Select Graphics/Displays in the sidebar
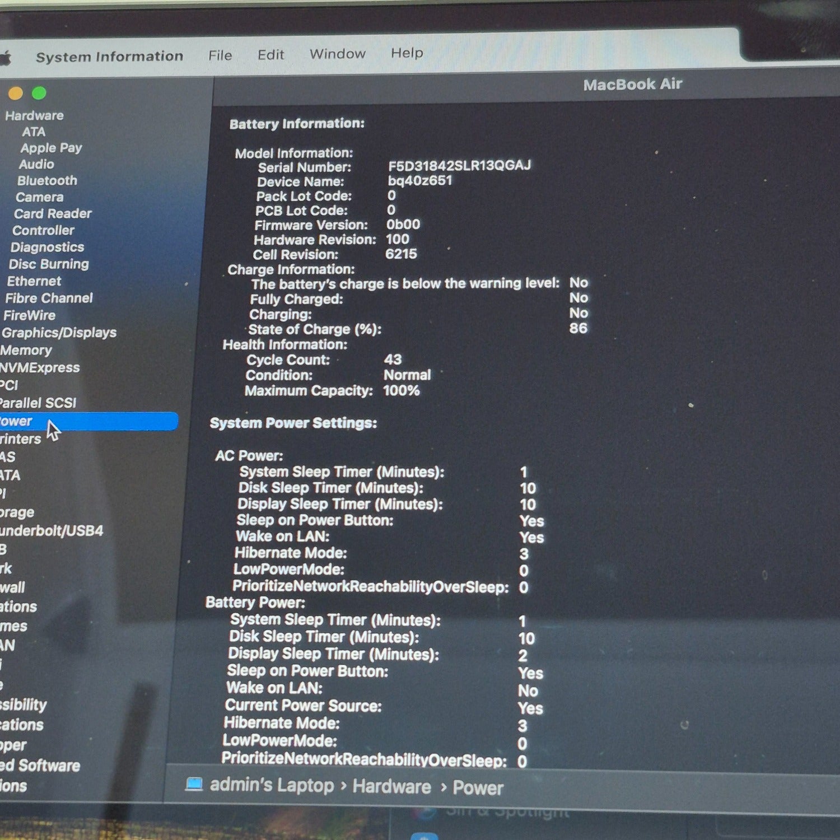This screenshot has width=840, height=840. click(59, 333)
